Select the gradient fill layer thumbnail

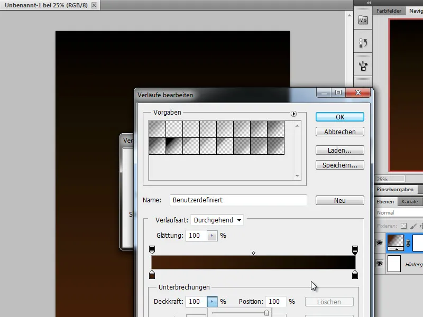click(396, 243)
